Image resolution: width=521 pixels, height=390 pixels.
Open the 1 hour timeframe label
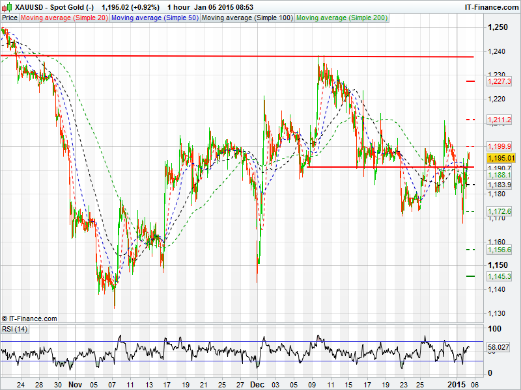pos(178,7)
